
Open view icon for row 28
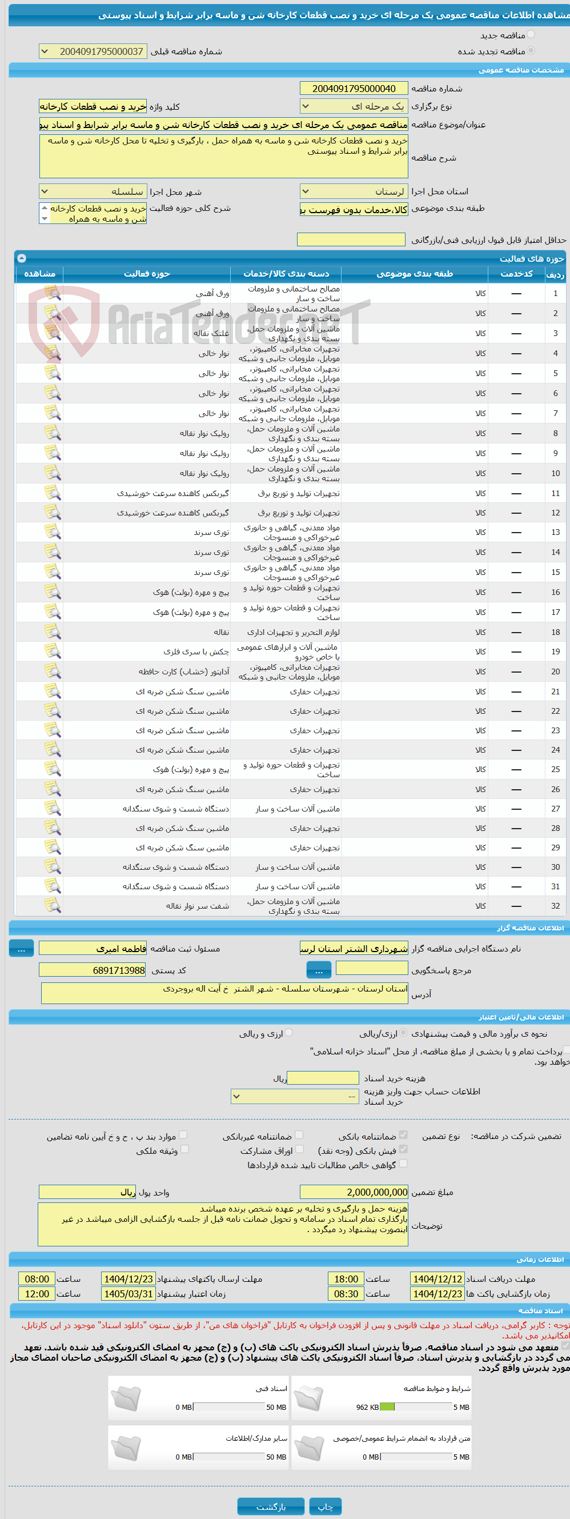(53, 829)
